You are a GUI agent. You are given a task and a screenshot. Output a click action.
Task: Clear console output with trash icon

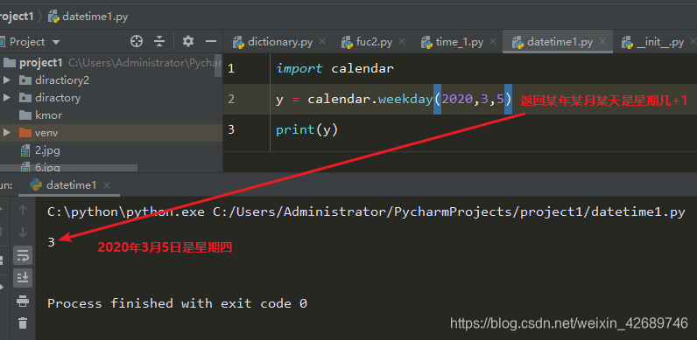(x=23, y=323)
